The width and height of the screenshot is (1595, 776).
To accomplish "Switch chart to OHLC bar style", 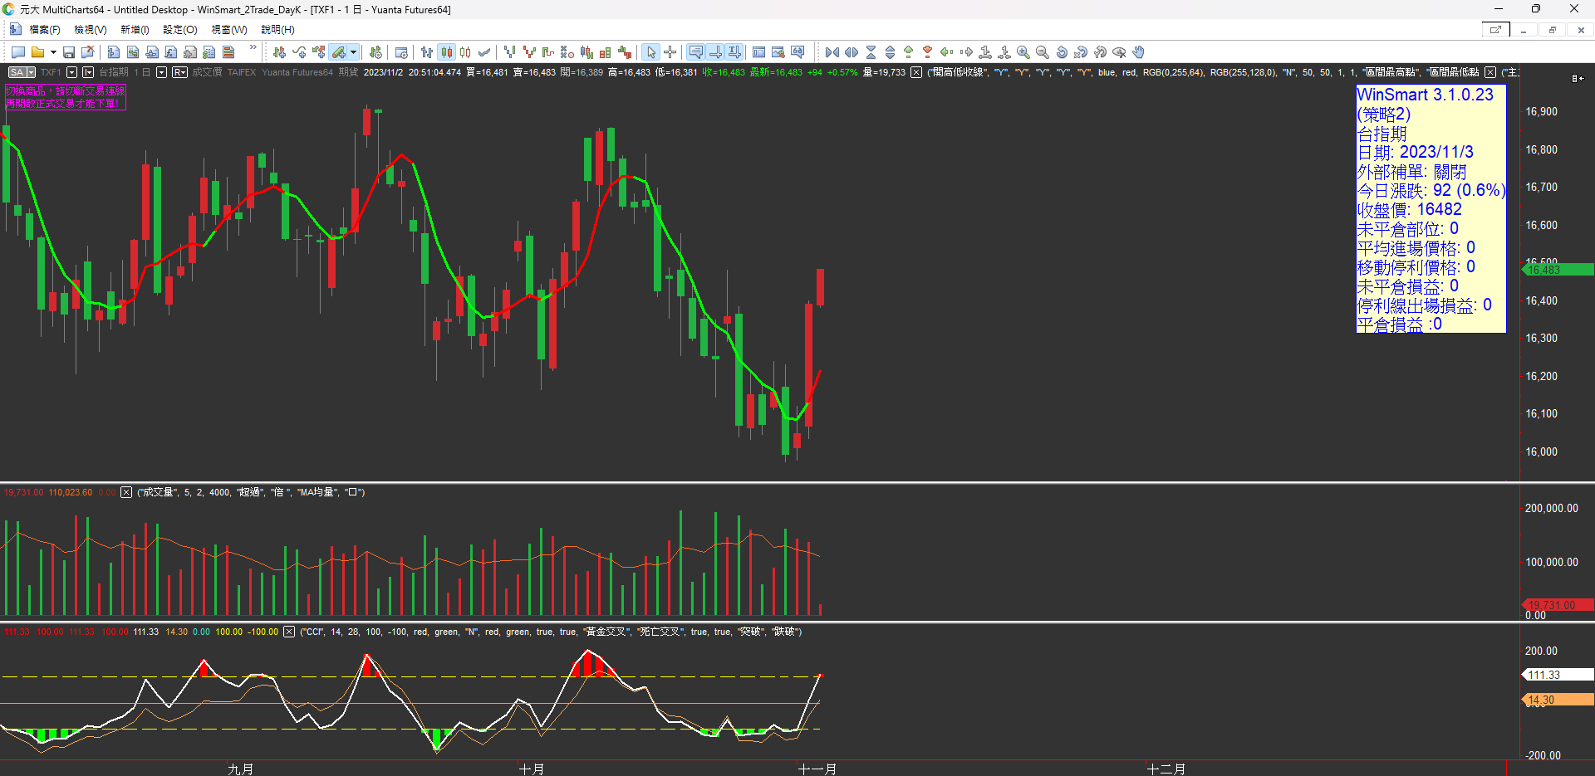I will pos(427,52).
